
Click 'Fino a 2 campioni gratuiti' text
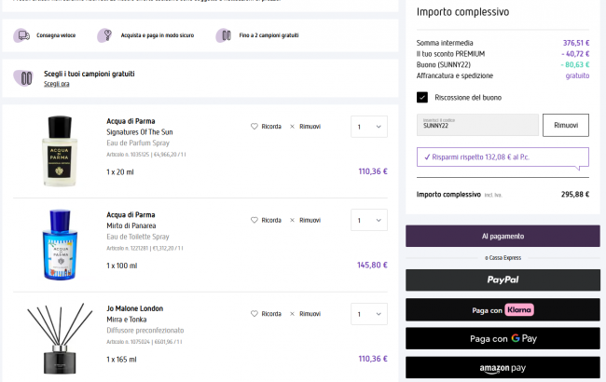pos(269,35)
